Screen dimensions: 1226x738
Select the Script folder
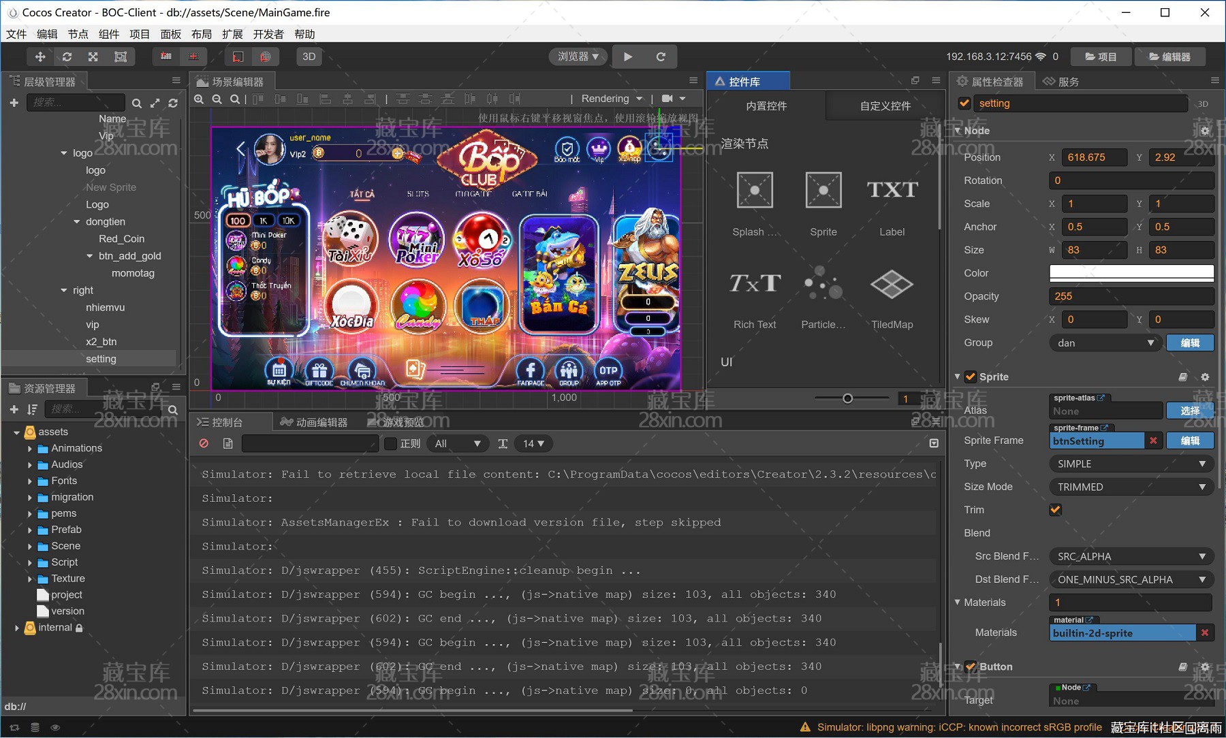(65, 562)
